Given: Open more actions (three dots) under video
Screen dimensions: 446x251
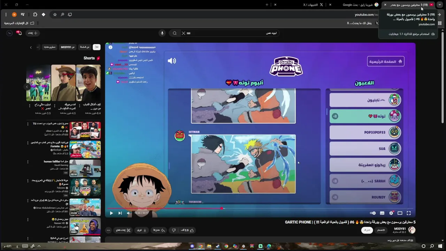Looking at the screenshot, I should (108, 230).
